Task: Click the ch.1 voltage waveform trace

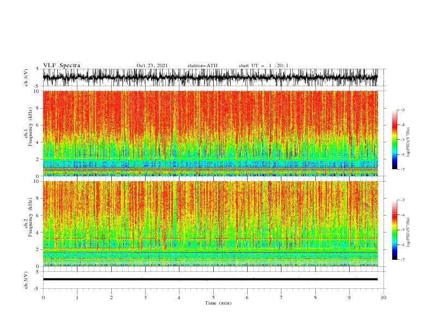Action: point(210,77)
